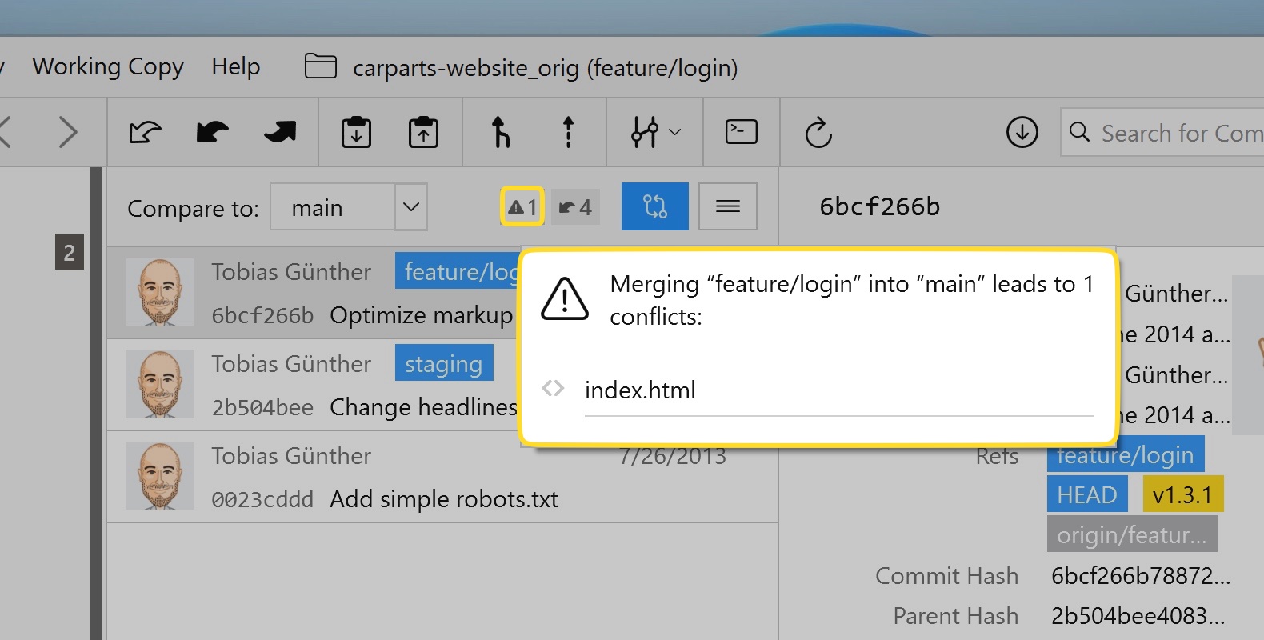
Task: Open the git-flow dropdown chevron
Action: [x=674, y=132]
